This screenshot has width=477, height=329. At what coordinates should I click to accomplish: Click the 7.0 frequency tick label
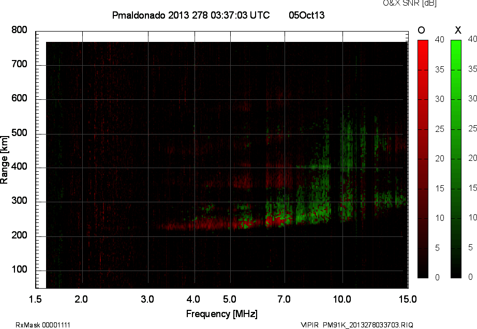click(x=284, y=299)
